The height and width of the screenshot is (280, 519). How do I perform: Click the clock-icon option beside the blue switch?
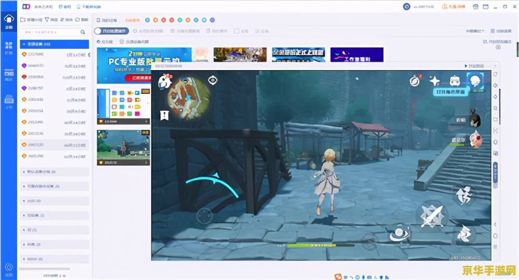tap(148, 31)
